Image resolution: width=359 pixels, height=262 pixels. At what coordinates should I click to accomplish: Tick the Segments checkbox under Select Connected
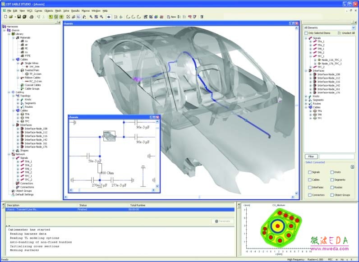[x=332, y=180]
